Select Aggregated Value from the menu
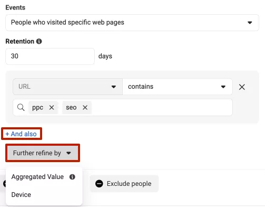This screenshot has width=265, height=207. click(x=37, y=177)
